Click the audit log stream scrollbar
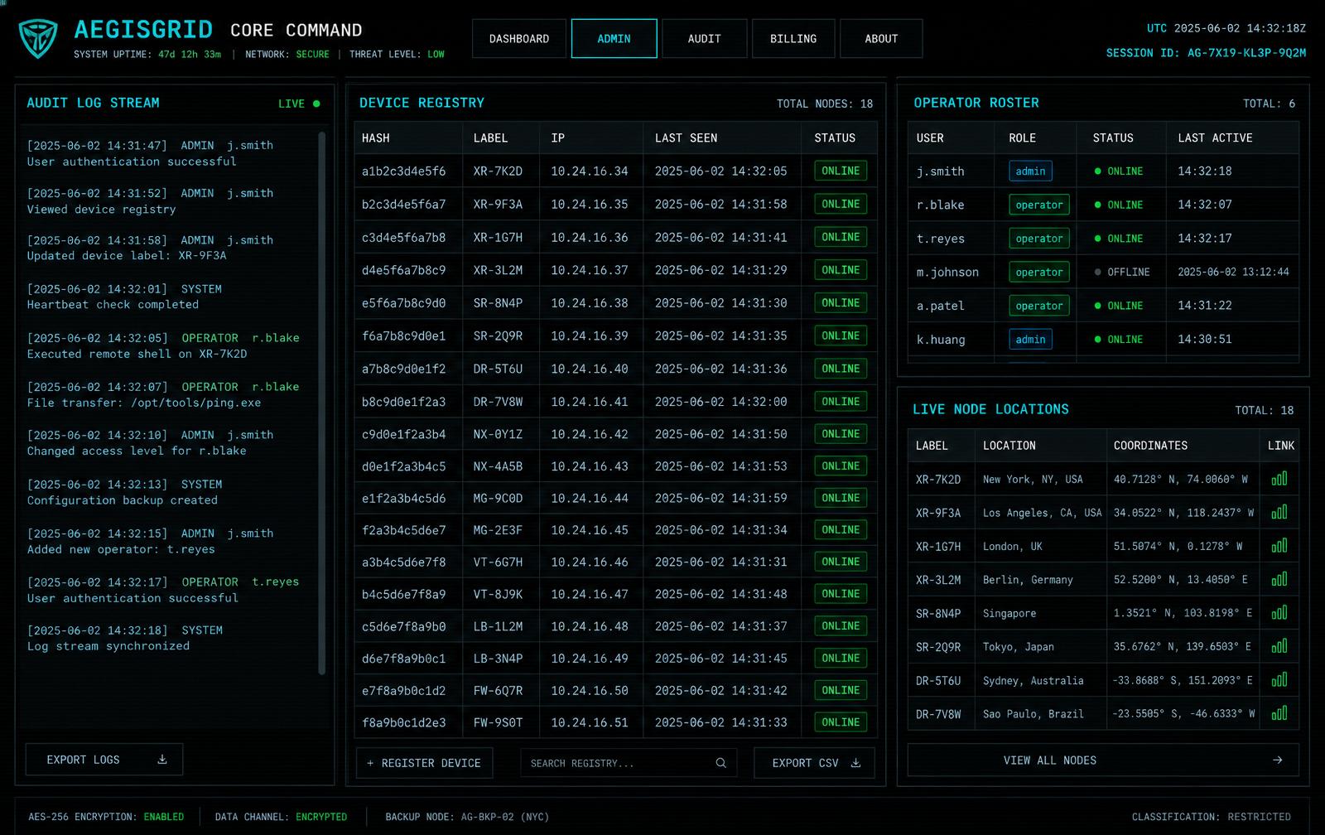This screenshot has width=1325, height=835. click(322, 403)
